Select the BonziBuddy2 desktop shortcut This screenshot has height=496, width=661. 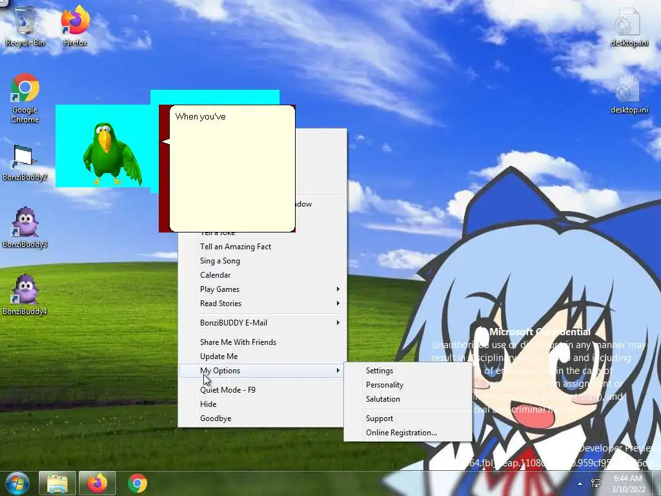[25, 162]
